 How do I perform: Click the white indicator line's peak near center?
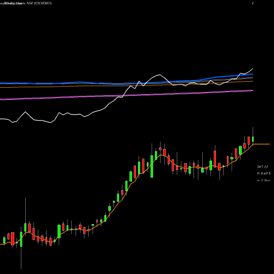pyautogui.click(x=159, y=75)
